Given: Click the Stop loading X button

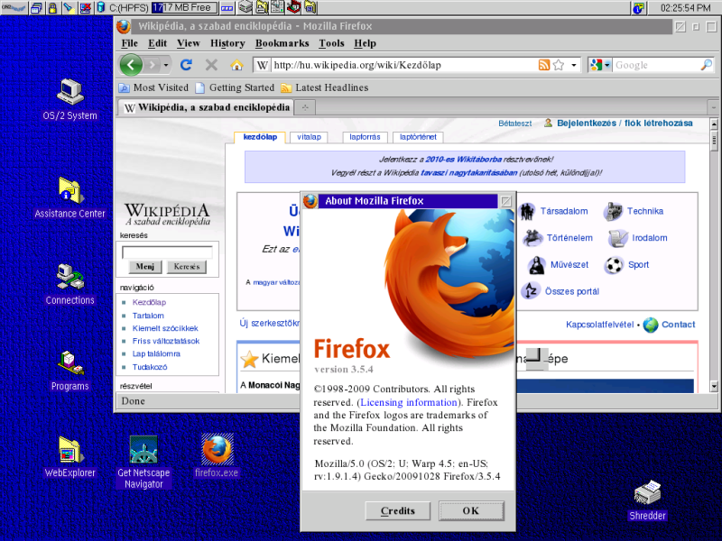Looking at the screenshot, I should click(211, 65).
